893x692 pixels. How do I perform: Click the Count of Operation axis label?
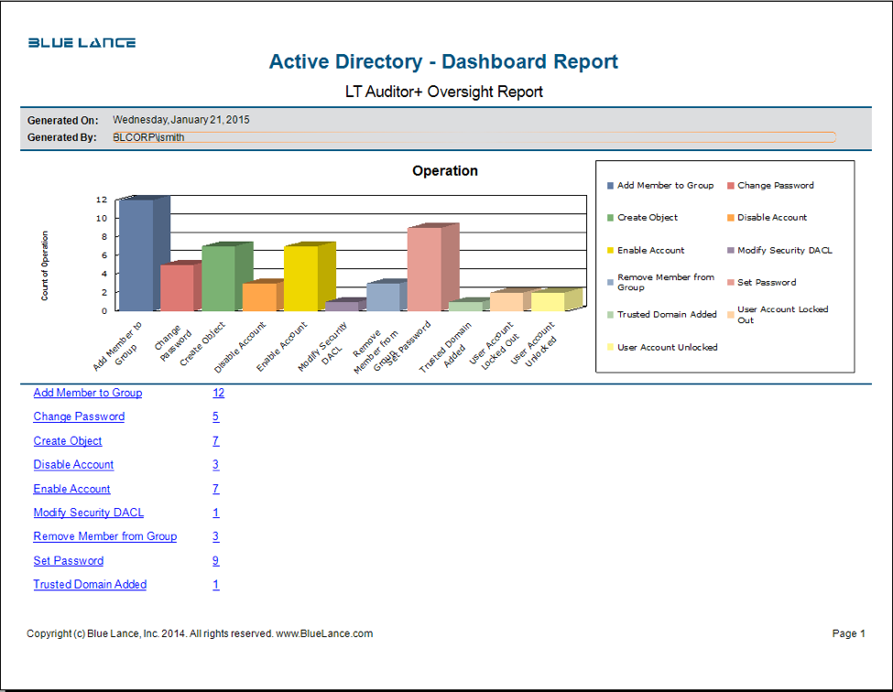[x=45, y=265]
